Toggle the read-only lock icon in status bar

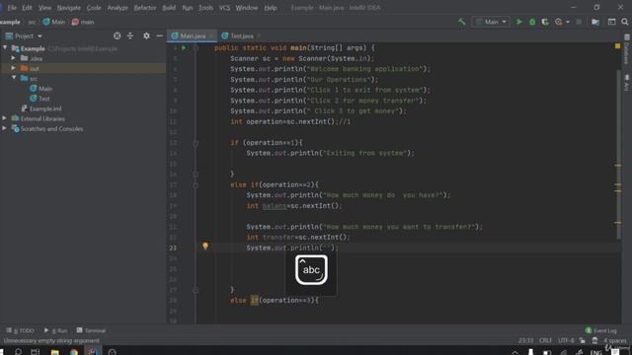(582, 340)
